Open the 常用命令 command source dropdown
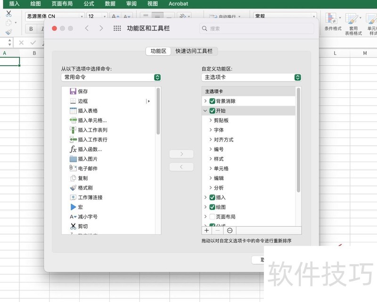 tap(111, 77)
